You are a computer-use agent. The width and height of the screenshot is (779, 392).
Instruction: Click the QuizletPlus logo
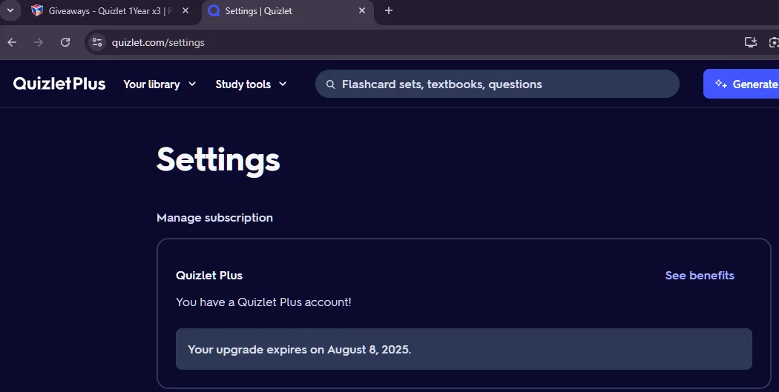tap(59, 84)
